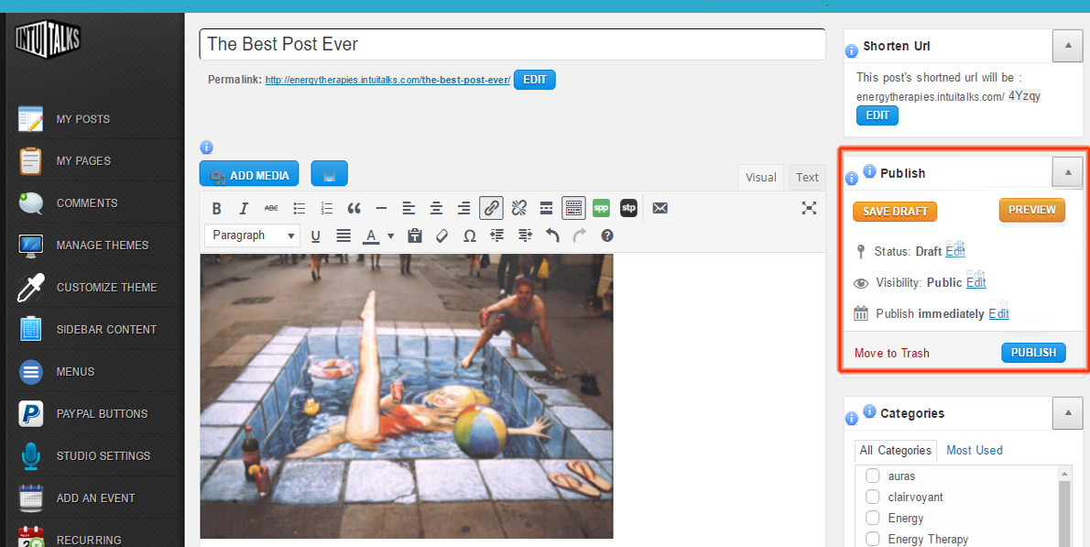Open the Paragraph format dropdown
1090x547 pixels.
[253, 235]
